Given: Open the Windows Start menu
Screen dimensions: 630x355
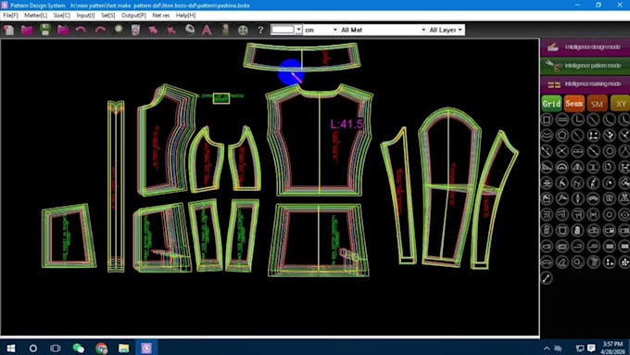Looking at the screenshot, I should click(11, 348).
